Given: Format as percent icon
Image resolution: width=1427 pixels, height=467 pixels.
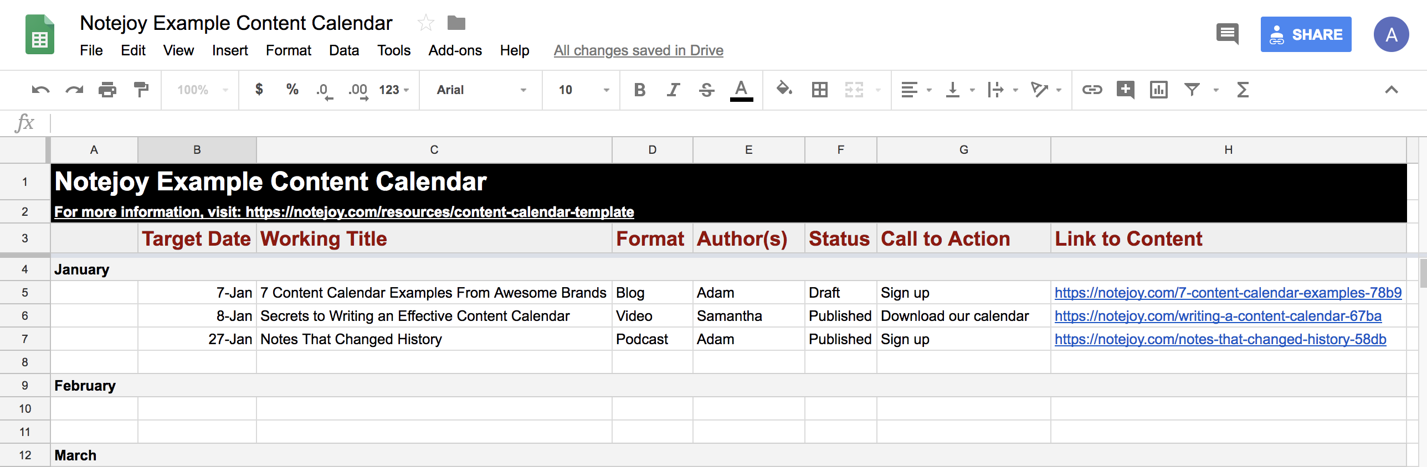Looking at the screenshot, I should 292,89.
